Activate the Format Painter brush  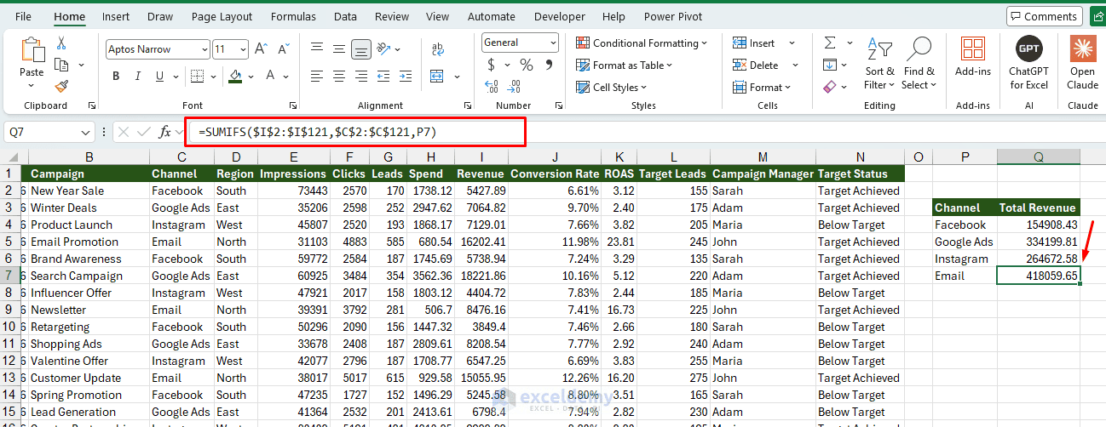[61, 86]
